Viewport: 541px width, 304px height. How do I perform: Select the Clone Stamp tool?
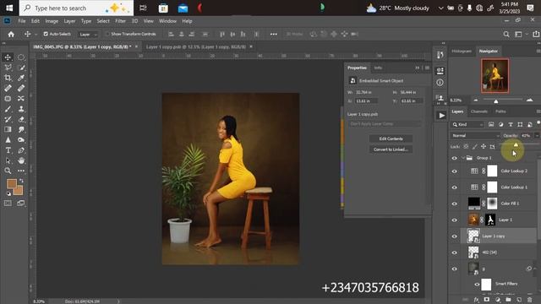click(21, 109)
